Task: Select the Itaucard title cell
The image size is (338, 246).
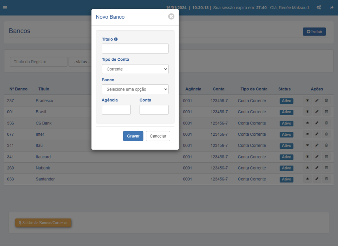Action: tap(43, 157)
